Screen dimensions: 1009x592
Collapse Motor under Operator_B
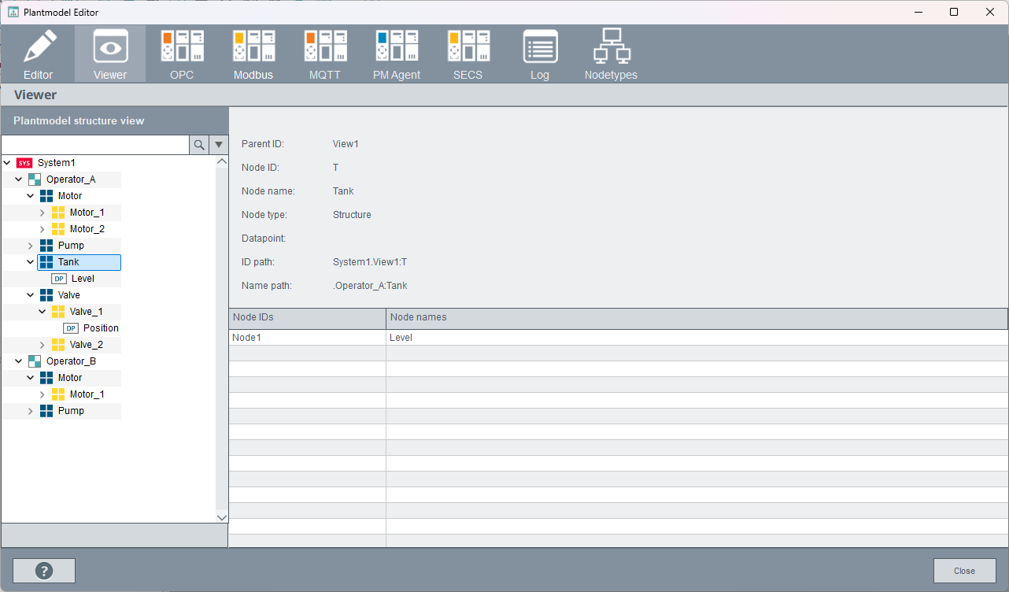tap(31, 378)
